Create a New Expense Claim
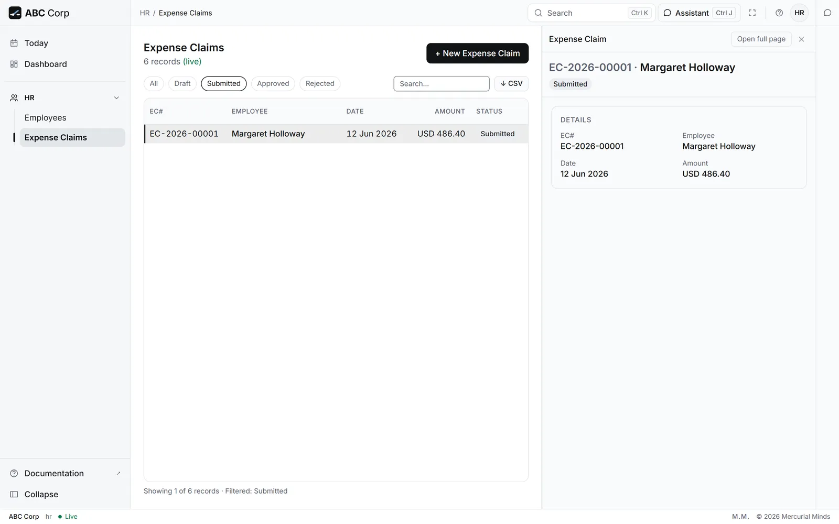The image size is (839, 524). click(x=477, y=53)
